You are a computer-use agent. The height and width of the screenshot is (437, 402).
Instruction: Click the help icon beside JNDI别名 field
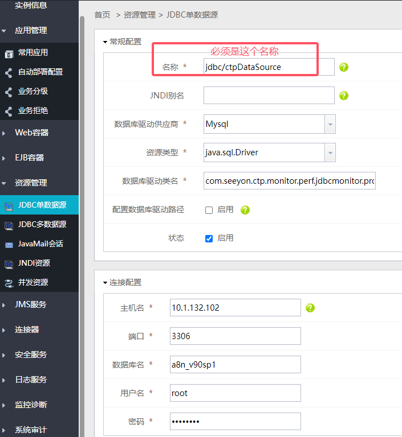pyautogui.click(x=344, y=96)
